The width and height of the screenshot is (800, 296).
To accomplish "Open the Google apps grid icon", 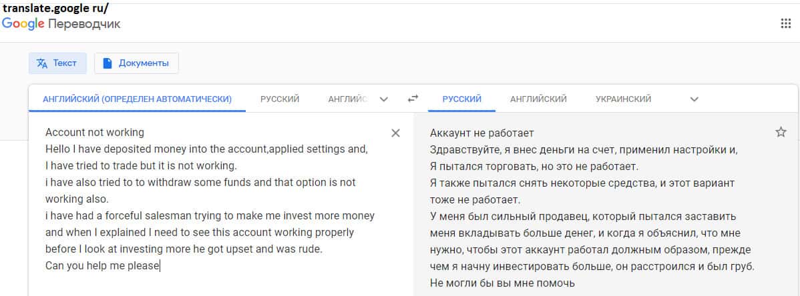I will [785, 24].
